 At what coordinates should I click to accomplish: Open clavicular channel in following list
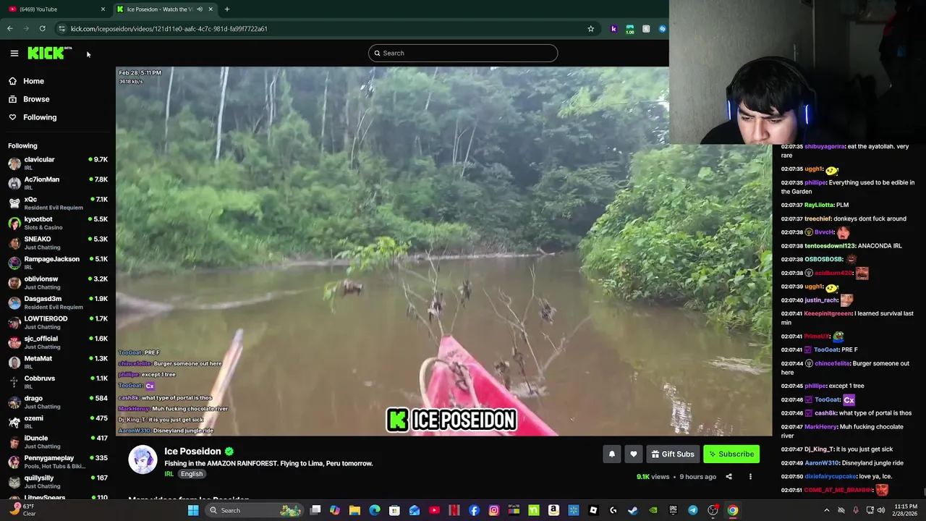58,163
